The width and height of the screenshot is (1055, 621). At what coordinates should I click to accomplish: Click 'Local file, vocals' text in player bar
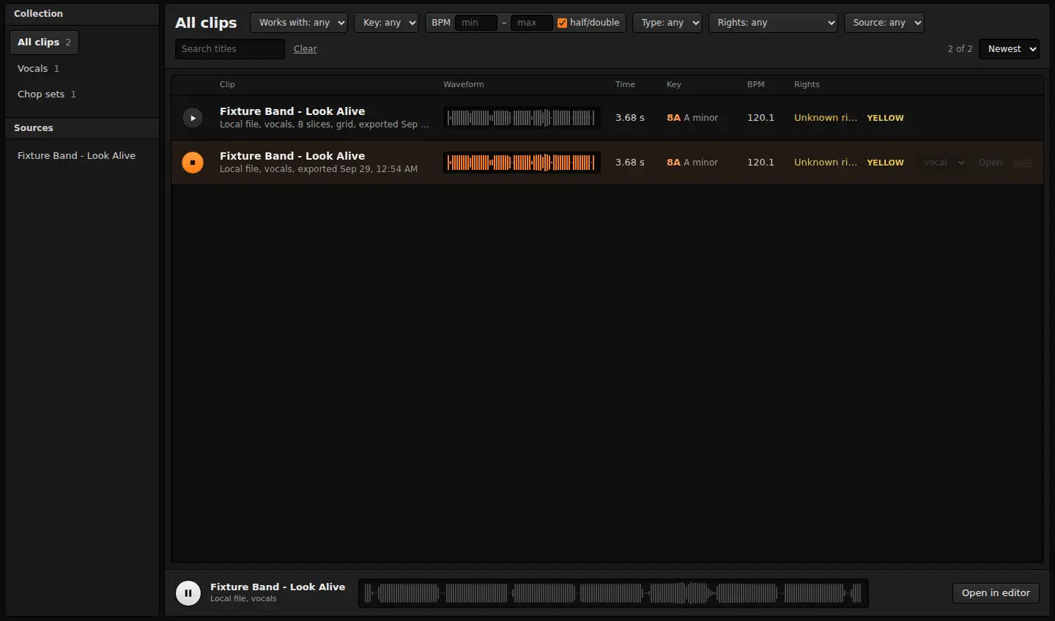[x=243, y=599]
